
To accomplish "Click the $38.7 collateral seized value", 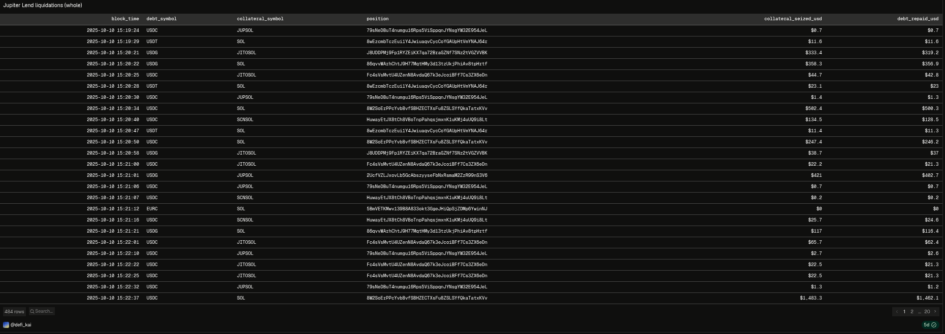I will pyautogui.click(x=815, y=153).
